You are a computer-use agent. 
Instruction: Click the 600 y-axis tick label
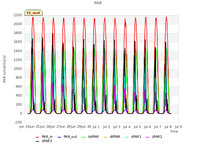(x=19, y=87)
